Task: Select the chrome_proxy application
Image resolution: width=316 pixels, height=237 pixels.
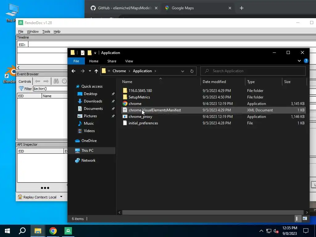Action: 140,116
